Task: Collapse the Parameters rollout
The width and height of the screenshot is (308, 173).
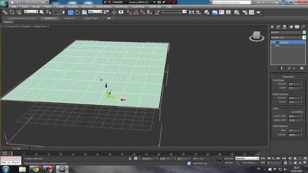Action: tap(288, 77)
